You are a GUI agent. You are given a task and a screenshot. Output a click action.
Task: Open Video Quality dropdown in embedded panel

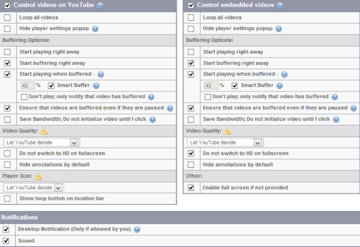(225, 142)
